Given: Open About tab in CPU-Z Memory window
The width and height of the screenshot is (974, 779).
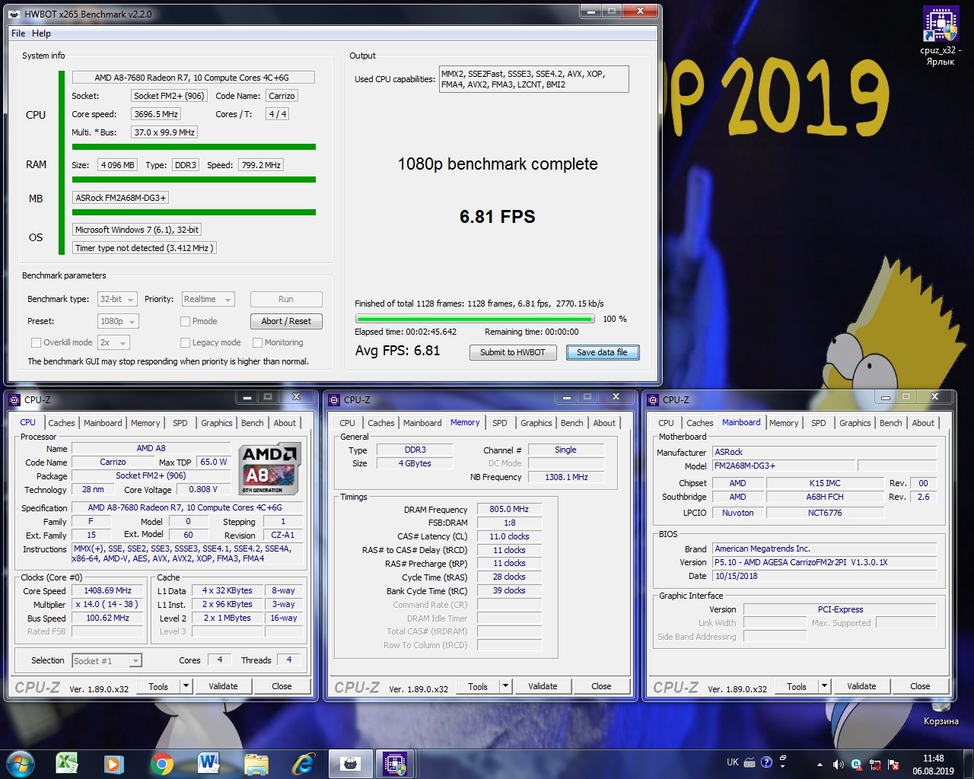Looking at the screenshot, I should pos(605,423).
